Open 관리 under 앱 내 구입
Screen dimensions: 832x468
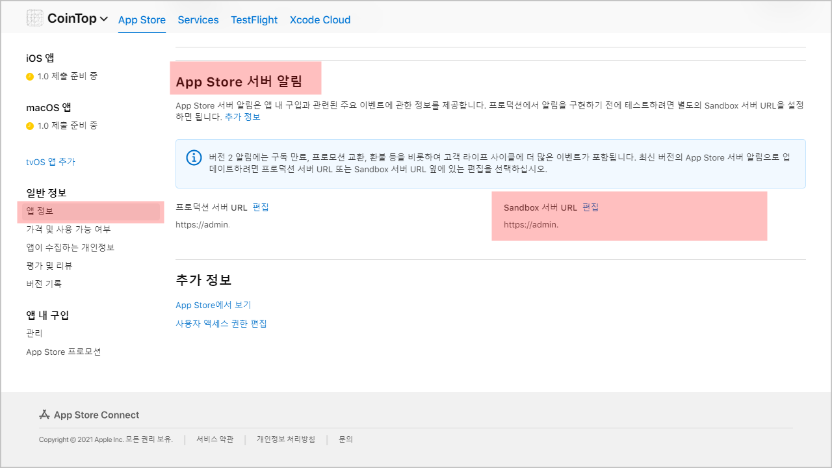tap(34, 333)
